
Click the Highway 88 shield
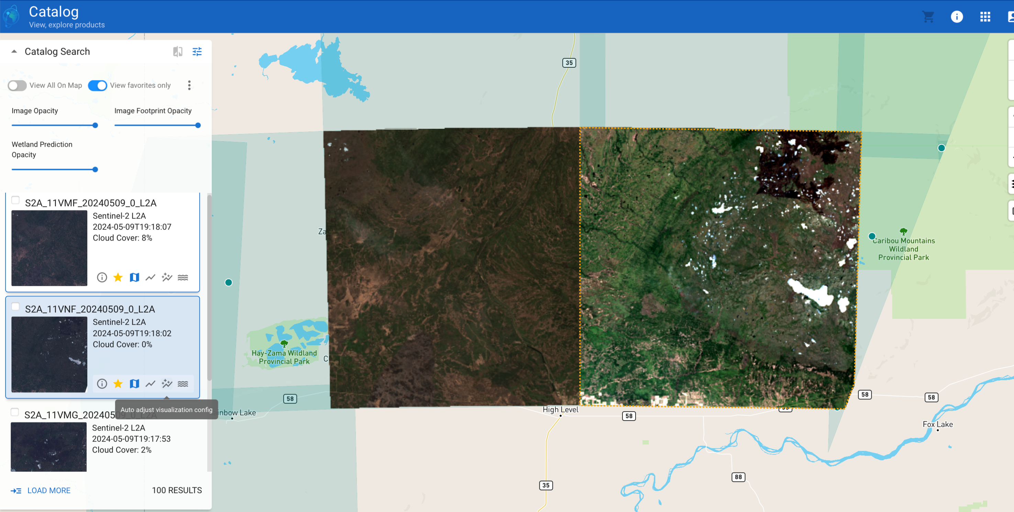pyautogui.click(x=738, y=477)
